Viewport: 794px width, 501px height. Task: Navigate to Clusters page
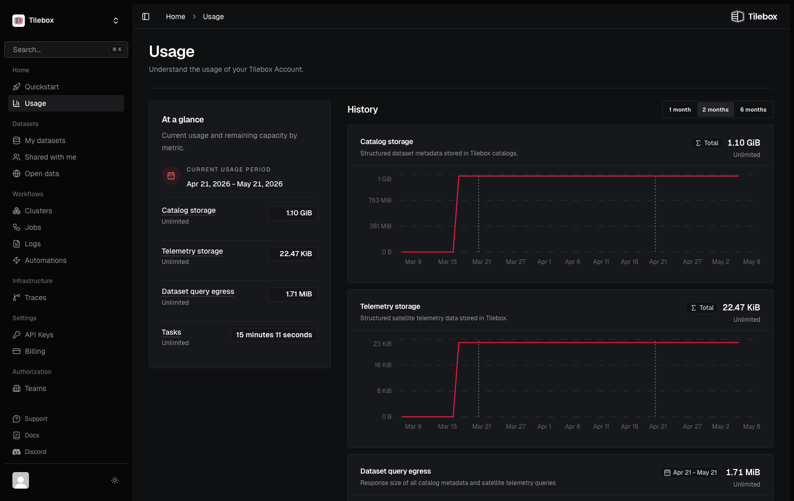click(66, 211)
